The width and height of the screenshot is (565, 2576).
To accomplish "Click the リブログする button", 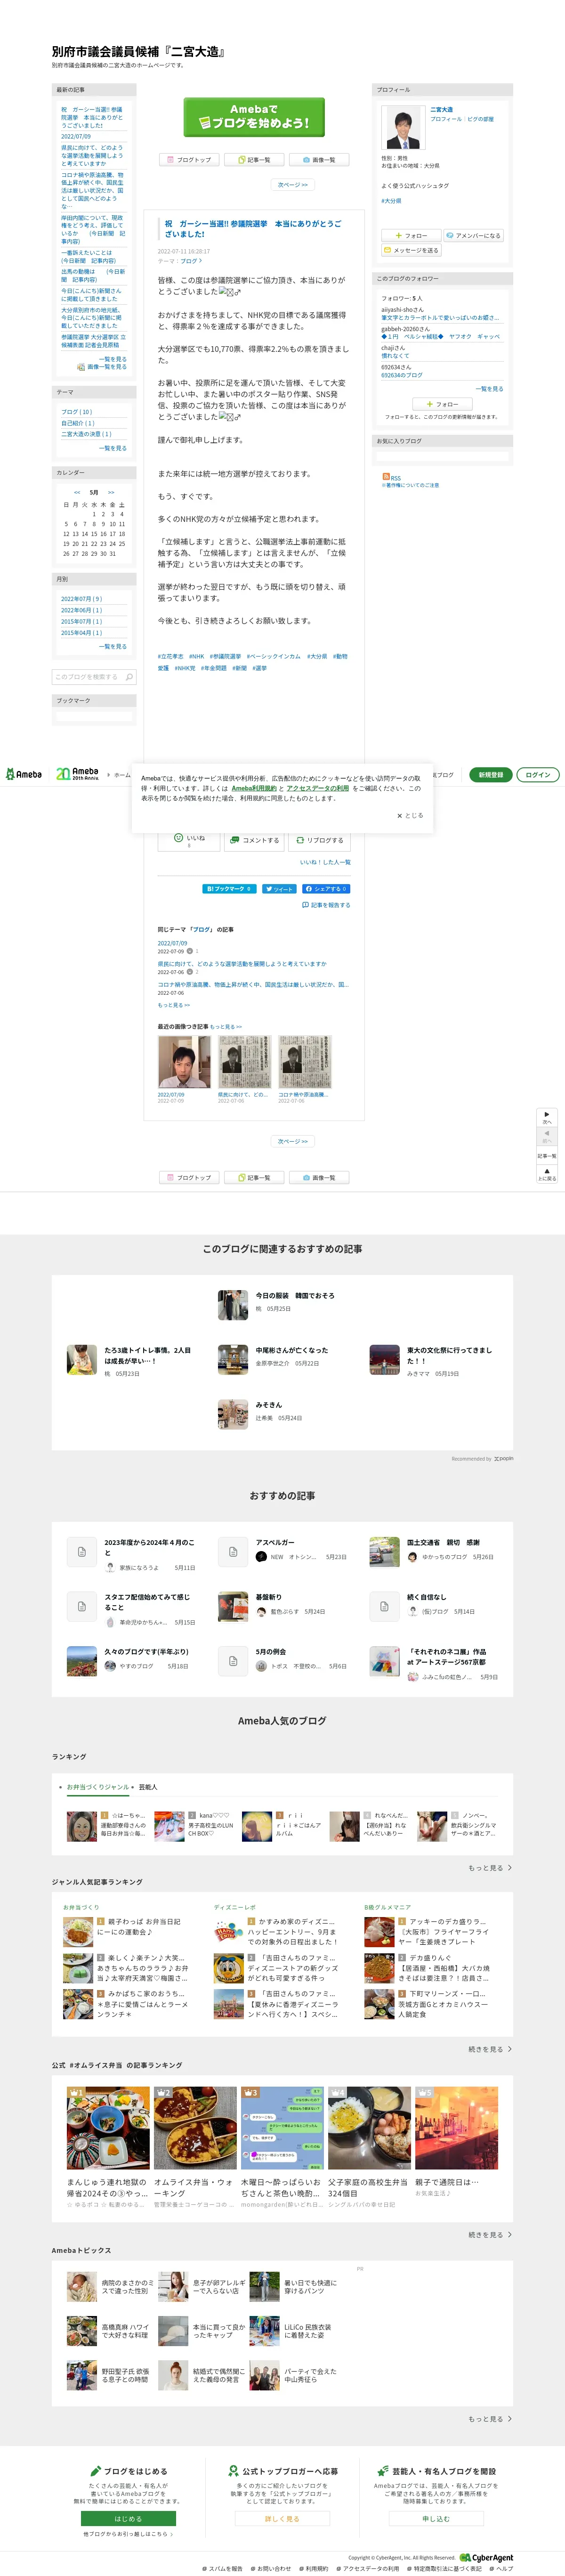I will coord(319,840).
